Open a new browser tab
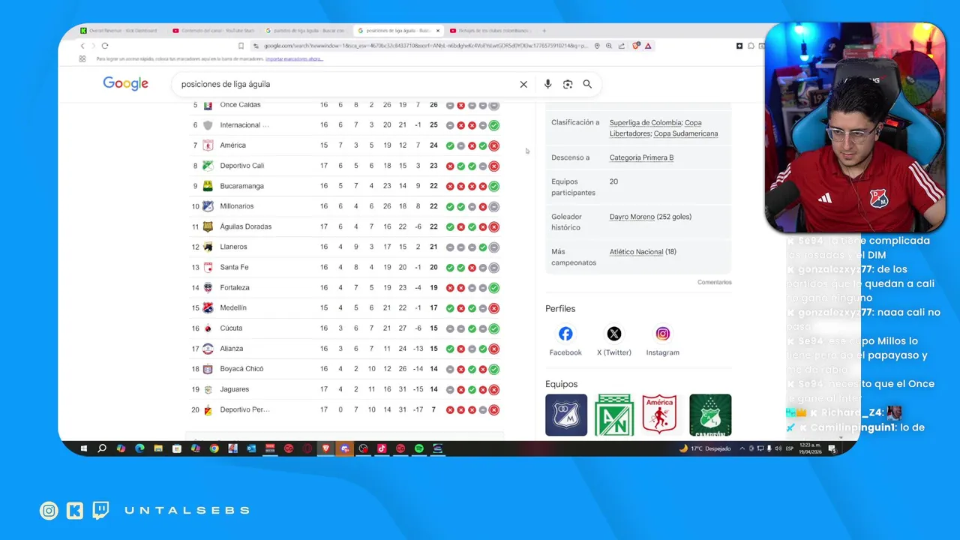The image size is (960, 540). point(544,31)
